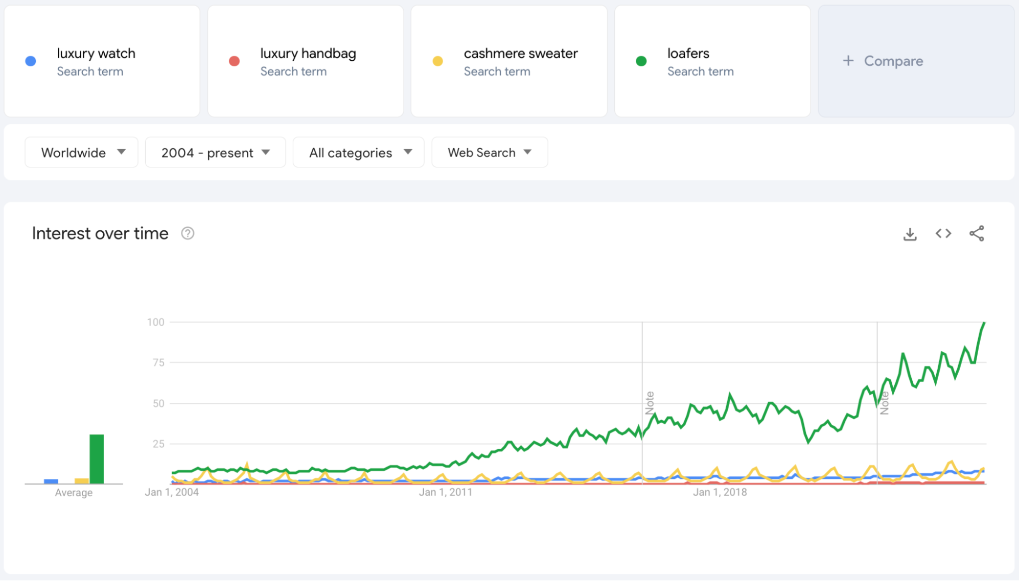This screenshot has width=1019, height=581.
Task: Click the 50 y-axis value
Action: pos(158,403)
